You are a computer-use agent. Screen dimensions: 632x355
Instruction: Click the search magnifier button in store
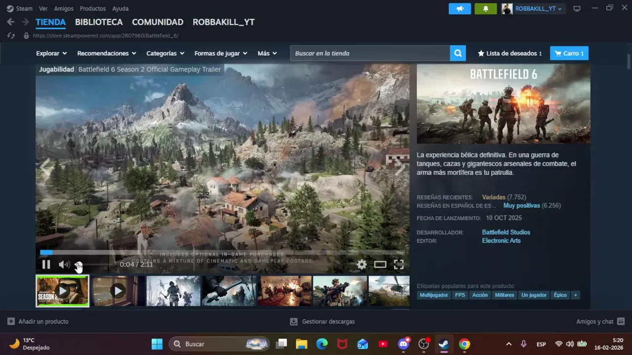[x=458, y=53]
